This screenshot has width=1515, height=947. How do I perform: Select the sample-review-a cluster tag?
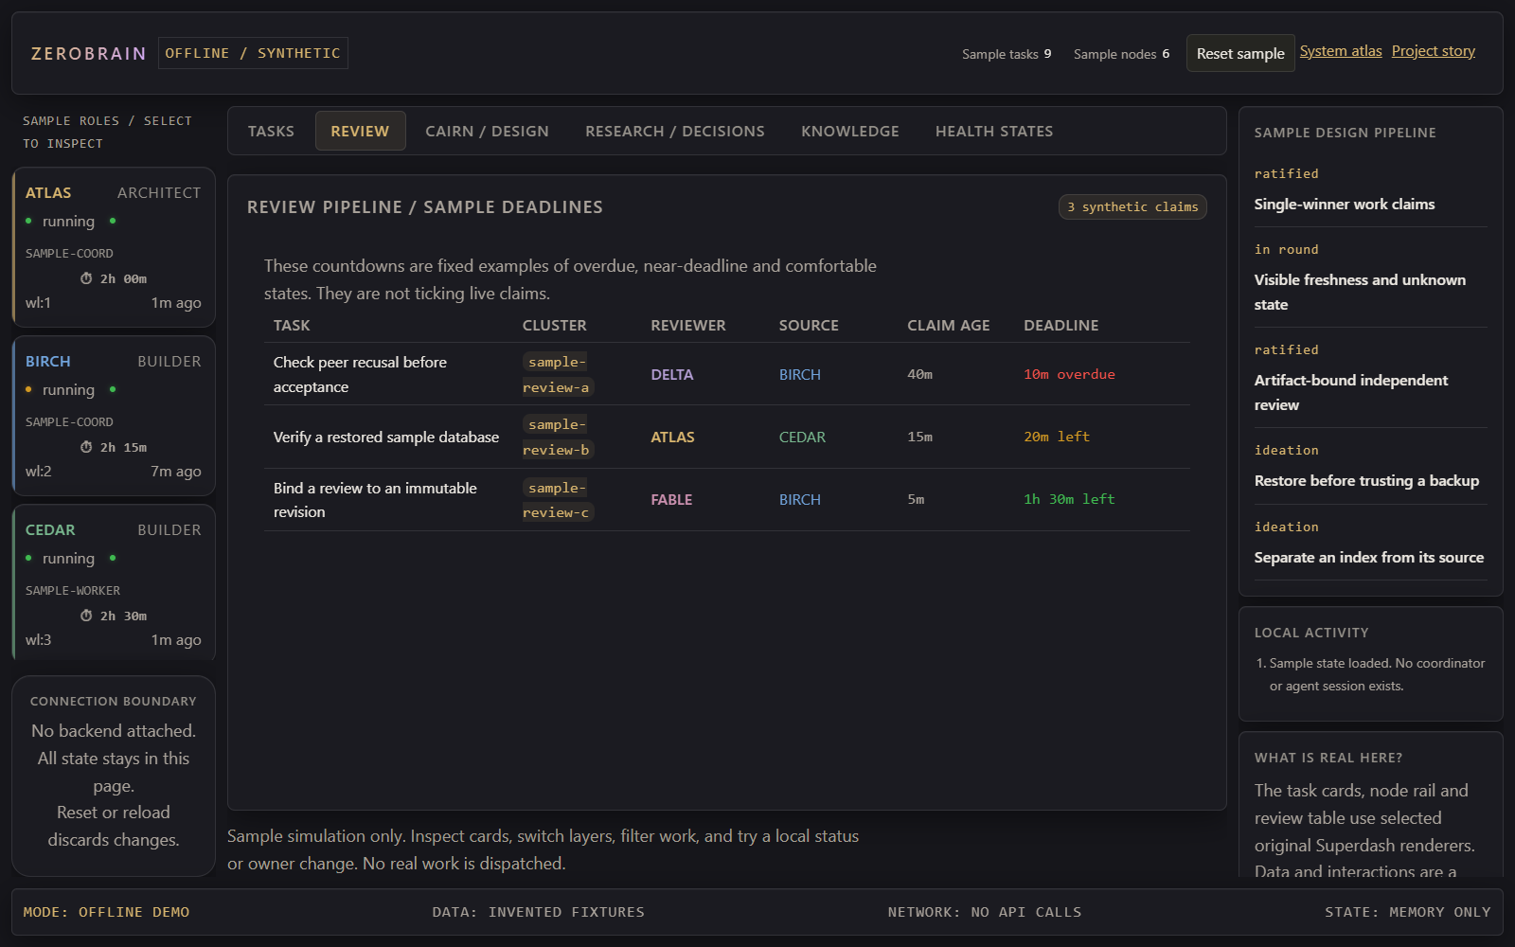coord(557,374)
